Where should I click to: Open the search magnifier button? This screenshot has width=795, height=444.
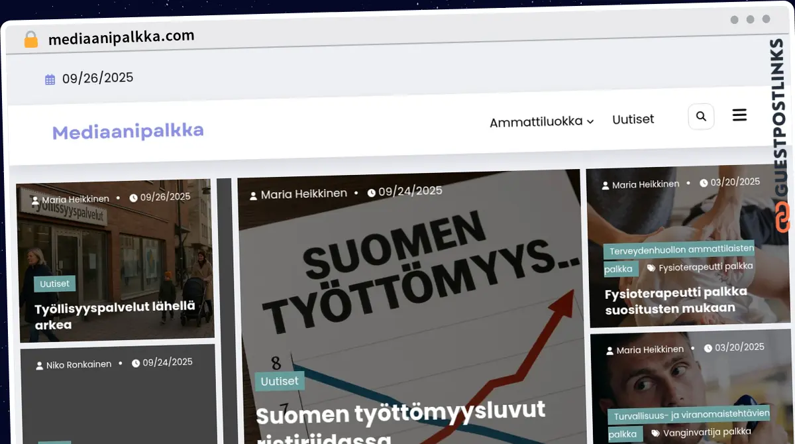701,117
